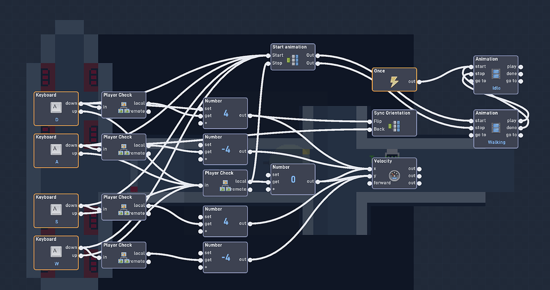This screenshot has height=290, width=550.
Task: Select the 'down' port of Keyboard D
Action: (81, 103)
